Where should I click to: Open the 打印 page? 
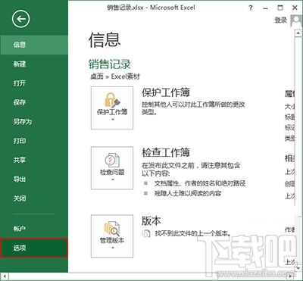(34, 141)
